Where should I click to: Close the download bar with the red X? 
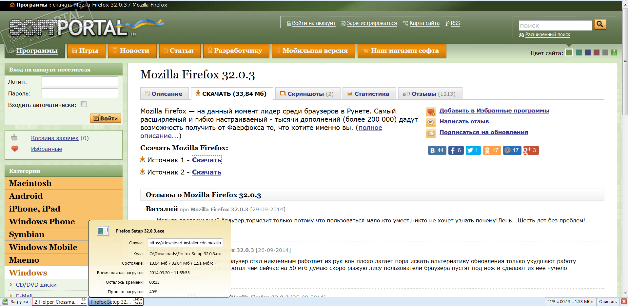[x=624, y=301]
